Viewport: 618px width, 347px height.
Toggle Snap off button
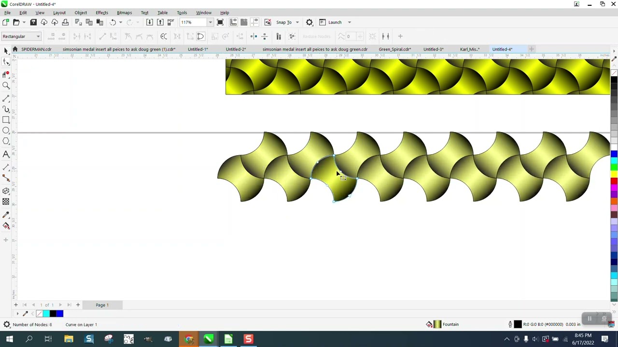click(x=267, y=22)
